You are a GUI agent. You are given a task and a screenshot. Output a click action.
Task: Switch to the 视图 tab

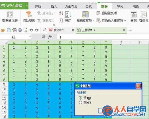pos(136,6)
